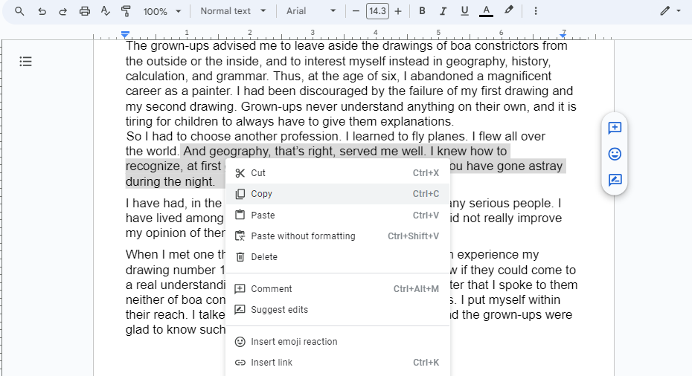Click the add emoji reaction side icon
Image resolution: width=692 pixels, height=376 pixels.
(x=615, y=154)
